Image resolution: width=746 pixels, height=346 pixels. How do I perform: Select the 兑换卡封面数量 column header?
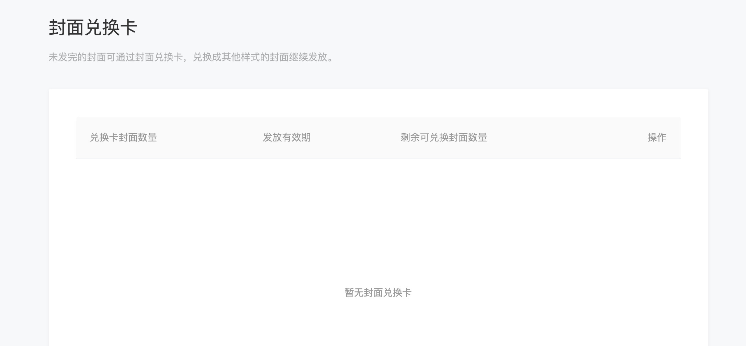(123, 137)
